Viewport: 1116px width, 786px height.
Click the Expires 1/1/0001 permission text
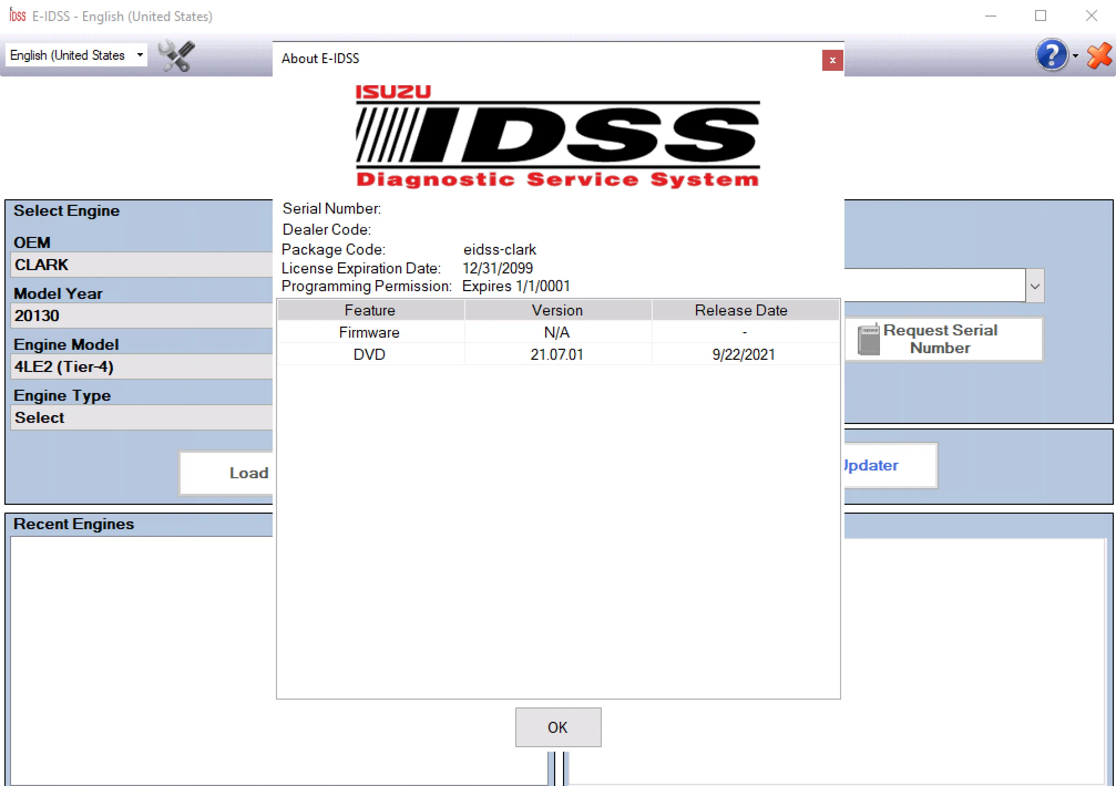[516, 286]
